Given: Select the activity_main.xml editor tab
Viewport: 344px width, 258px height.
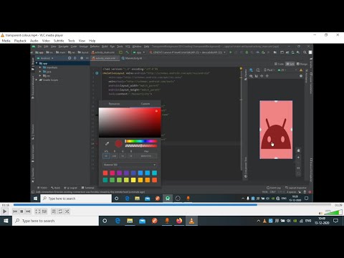Looking at the screenshot, I should (x=105, y=58).
